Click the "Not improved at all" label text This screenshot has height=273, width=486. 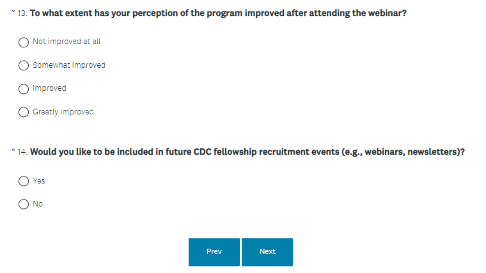coord(67,42)
